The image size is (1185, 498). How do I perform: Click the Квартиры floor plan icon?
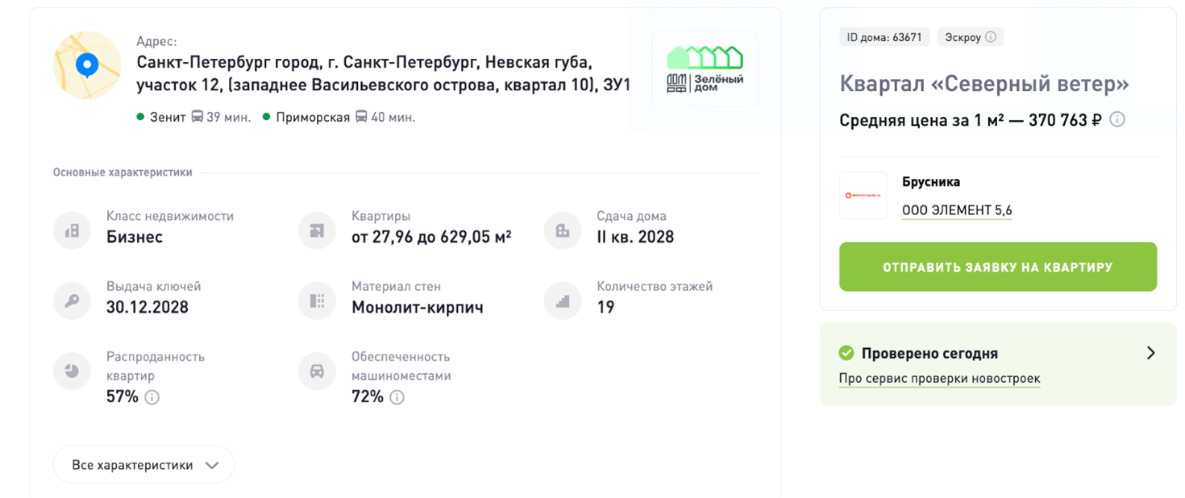(x=316, y=230)
